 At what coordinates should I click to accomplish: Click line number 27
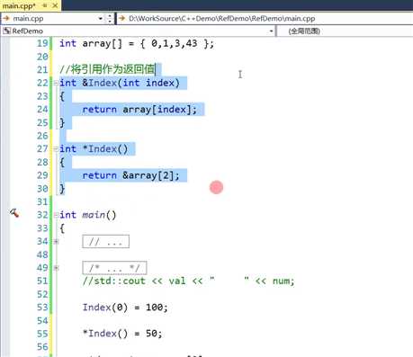click(x=42, y=149)
